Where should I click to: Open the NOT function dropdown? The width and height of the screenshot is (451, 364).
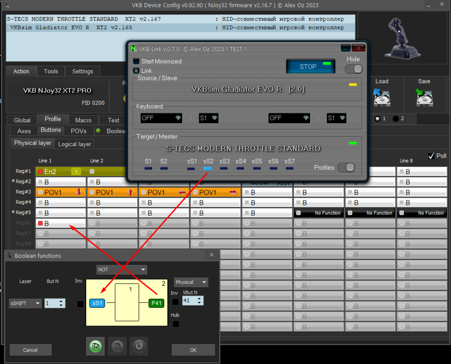[122, 270]
